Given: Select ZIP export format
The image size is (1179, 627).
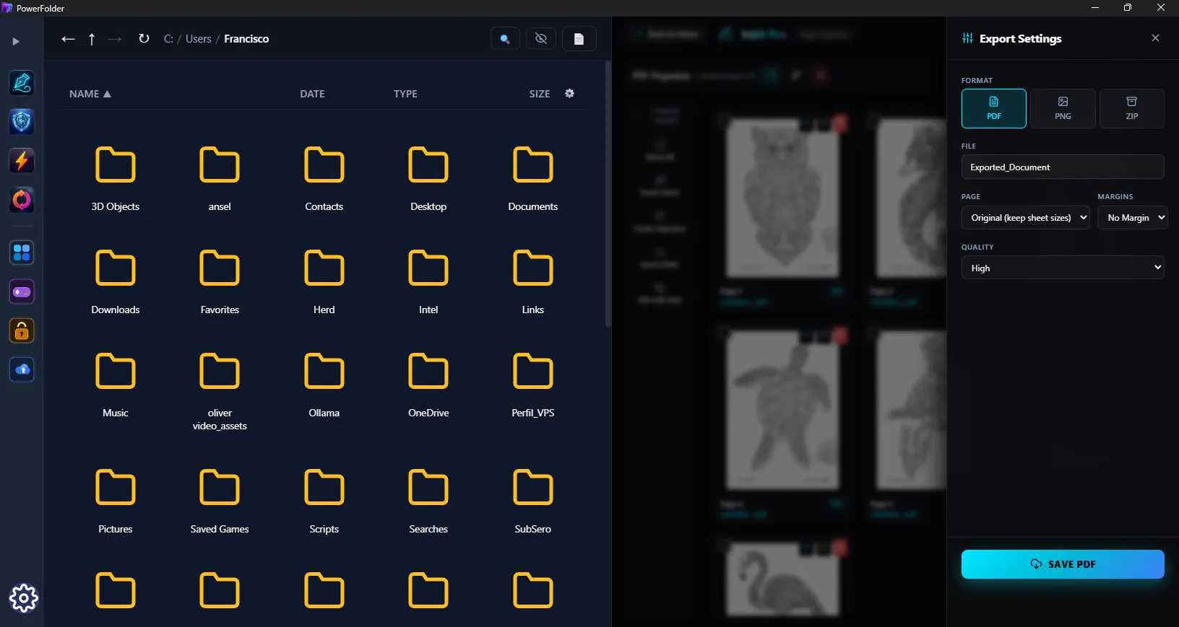Looking at the screenshot, I should click(x=1132, y=108).
